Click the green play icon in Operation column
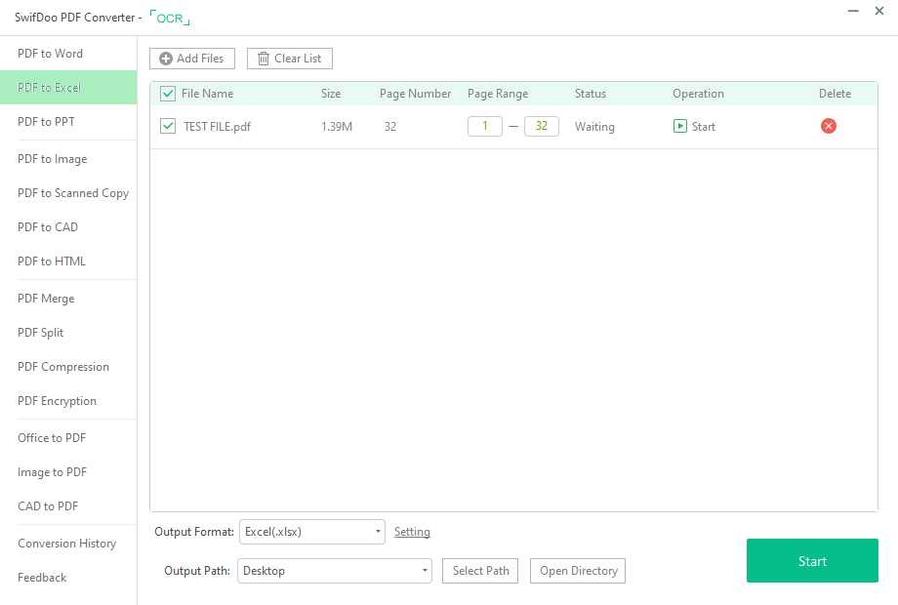The image size is (898, 605). (679, 126)
